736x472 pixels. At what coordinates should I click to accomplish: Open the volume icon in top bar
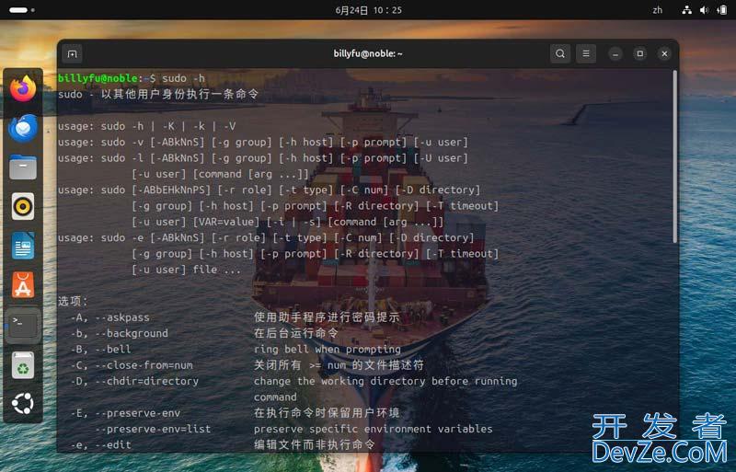[x=704, y=10]
